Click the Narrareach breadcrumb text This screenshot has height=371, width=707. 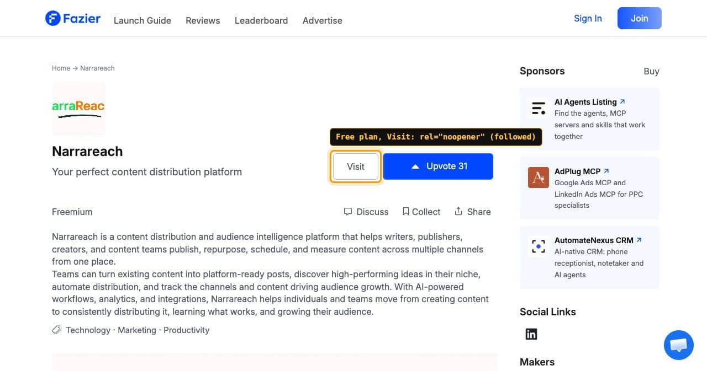coord(97,68)
